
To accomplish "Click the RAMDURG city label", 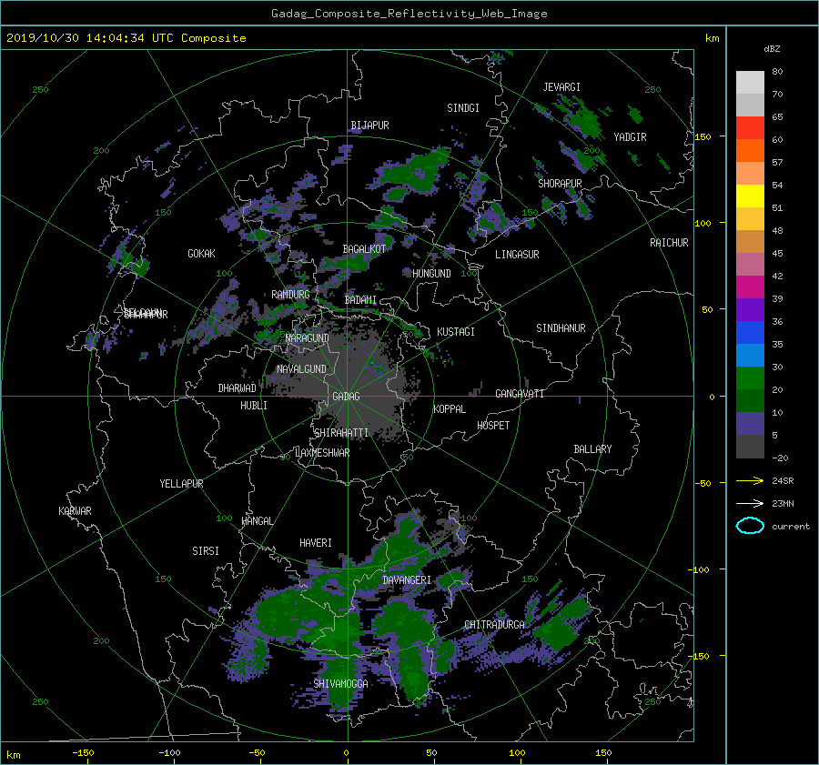I will [x=290, y=295].
